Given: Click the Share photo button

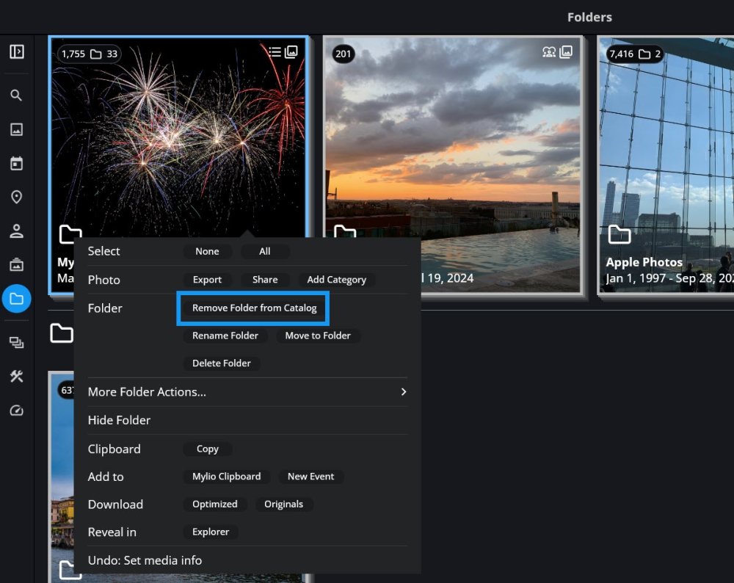Looking at the screenshot, I should pyautogui.click(x=265, y=280).
